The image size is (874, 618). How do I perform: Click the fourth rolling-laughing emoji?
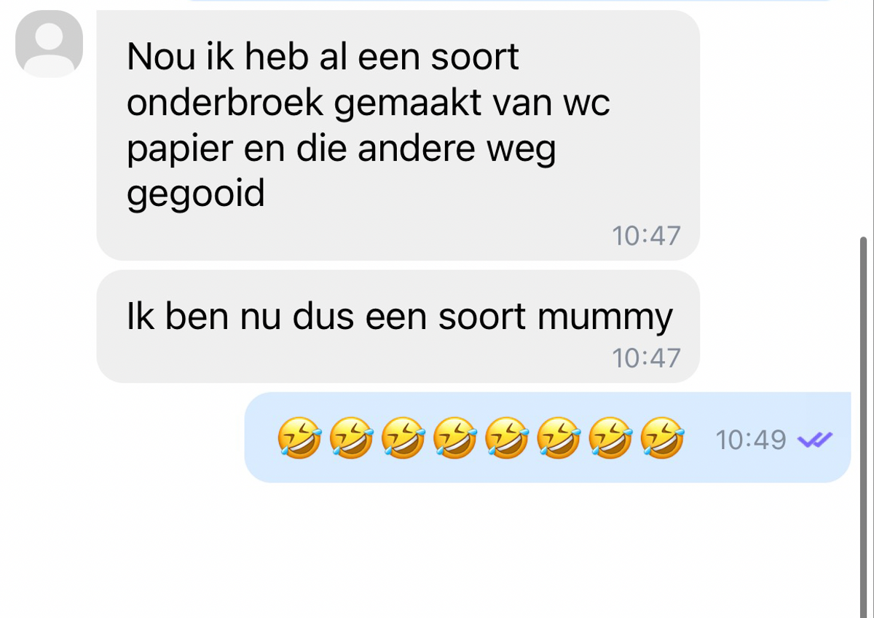click(x=454, y=438)
